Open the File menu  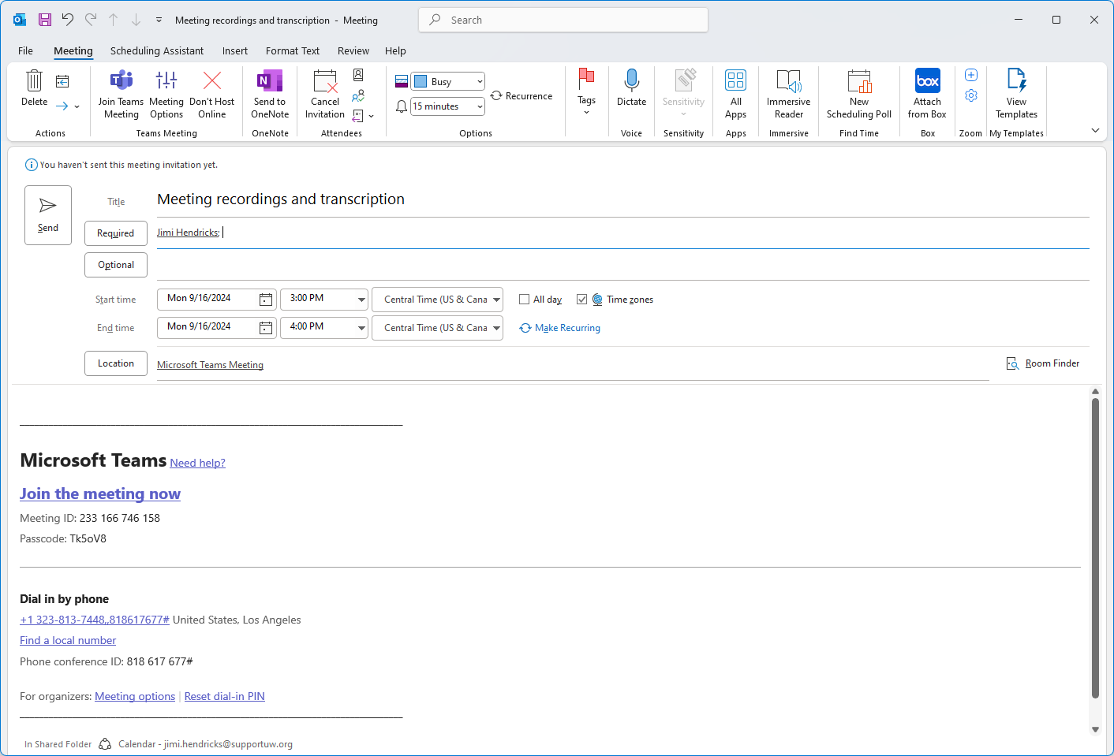click(x=25, y=50)
